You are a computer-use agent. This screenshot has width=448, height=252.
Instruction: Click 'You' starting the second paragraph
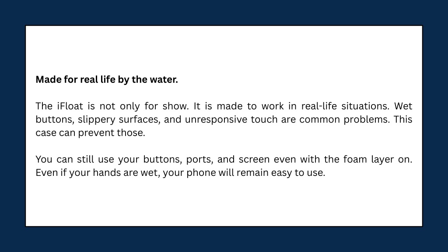point(44,159)
